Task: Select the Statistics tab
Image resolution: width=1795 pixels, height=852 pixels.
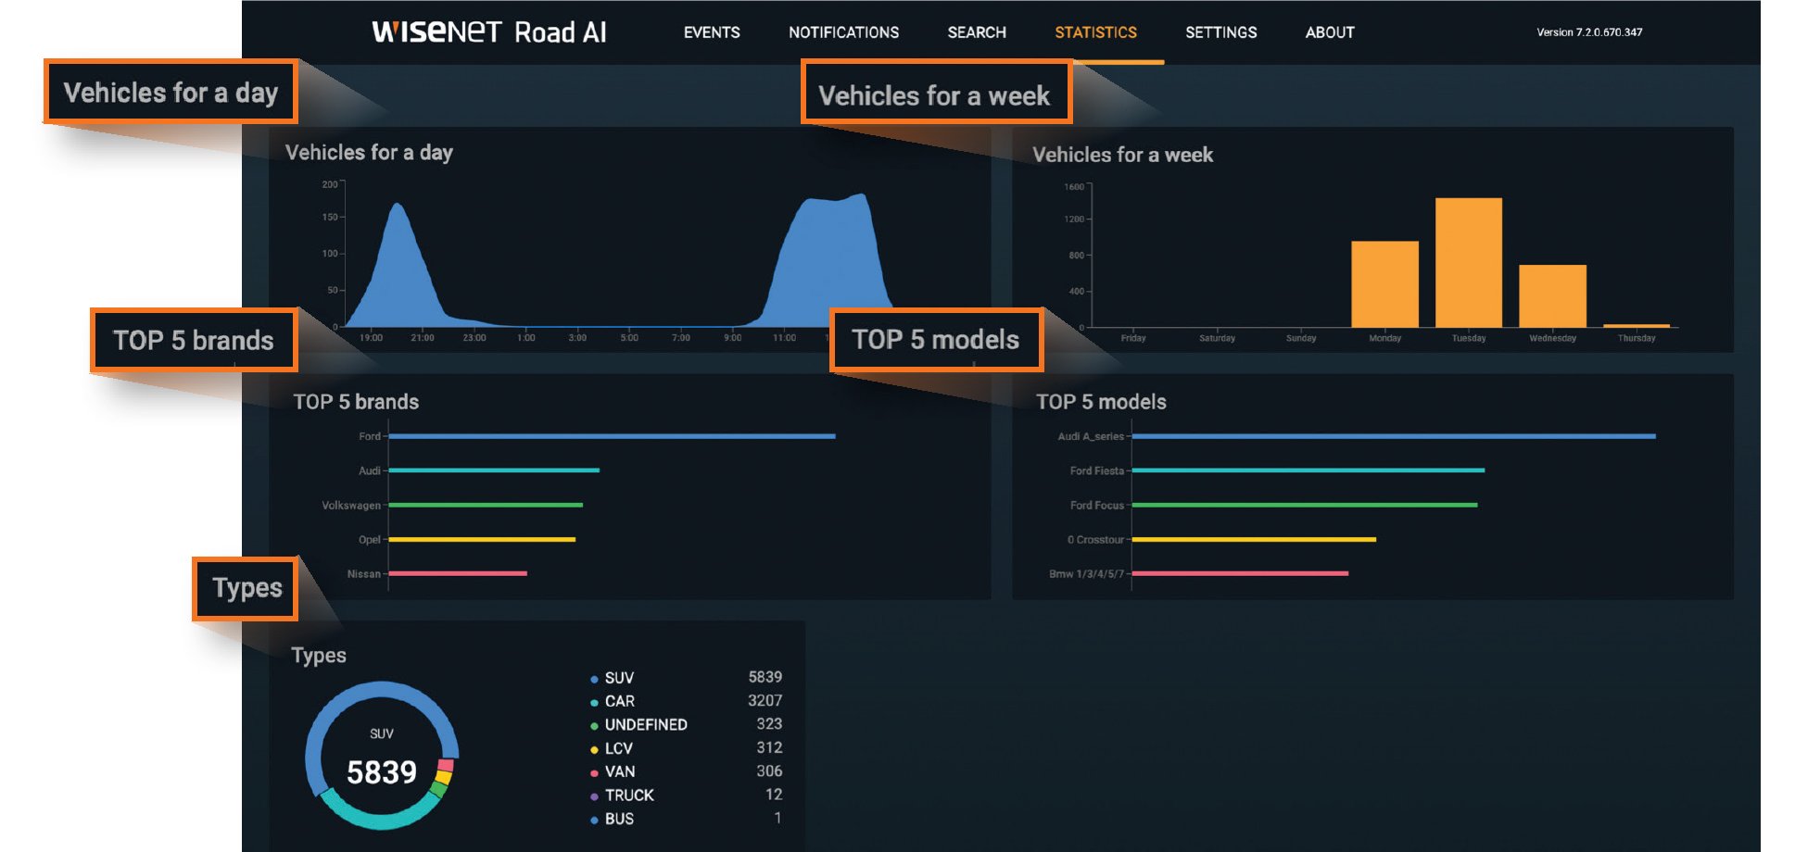Action: click(x=1095, y=32)
